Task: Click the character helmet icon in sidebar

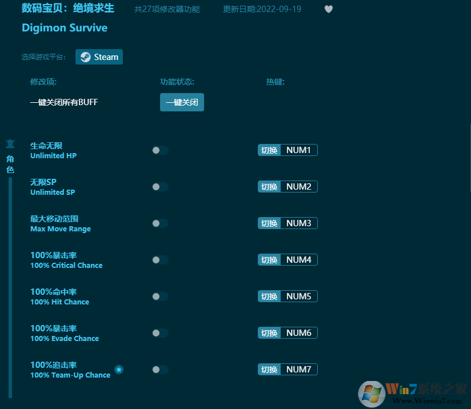Action: point(10,144)
